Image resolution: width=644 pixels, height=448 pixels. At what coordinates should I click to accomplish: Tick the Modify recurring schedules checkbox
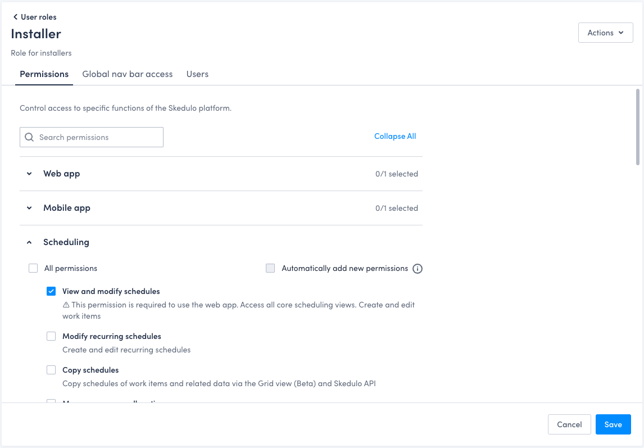point(51,336)
